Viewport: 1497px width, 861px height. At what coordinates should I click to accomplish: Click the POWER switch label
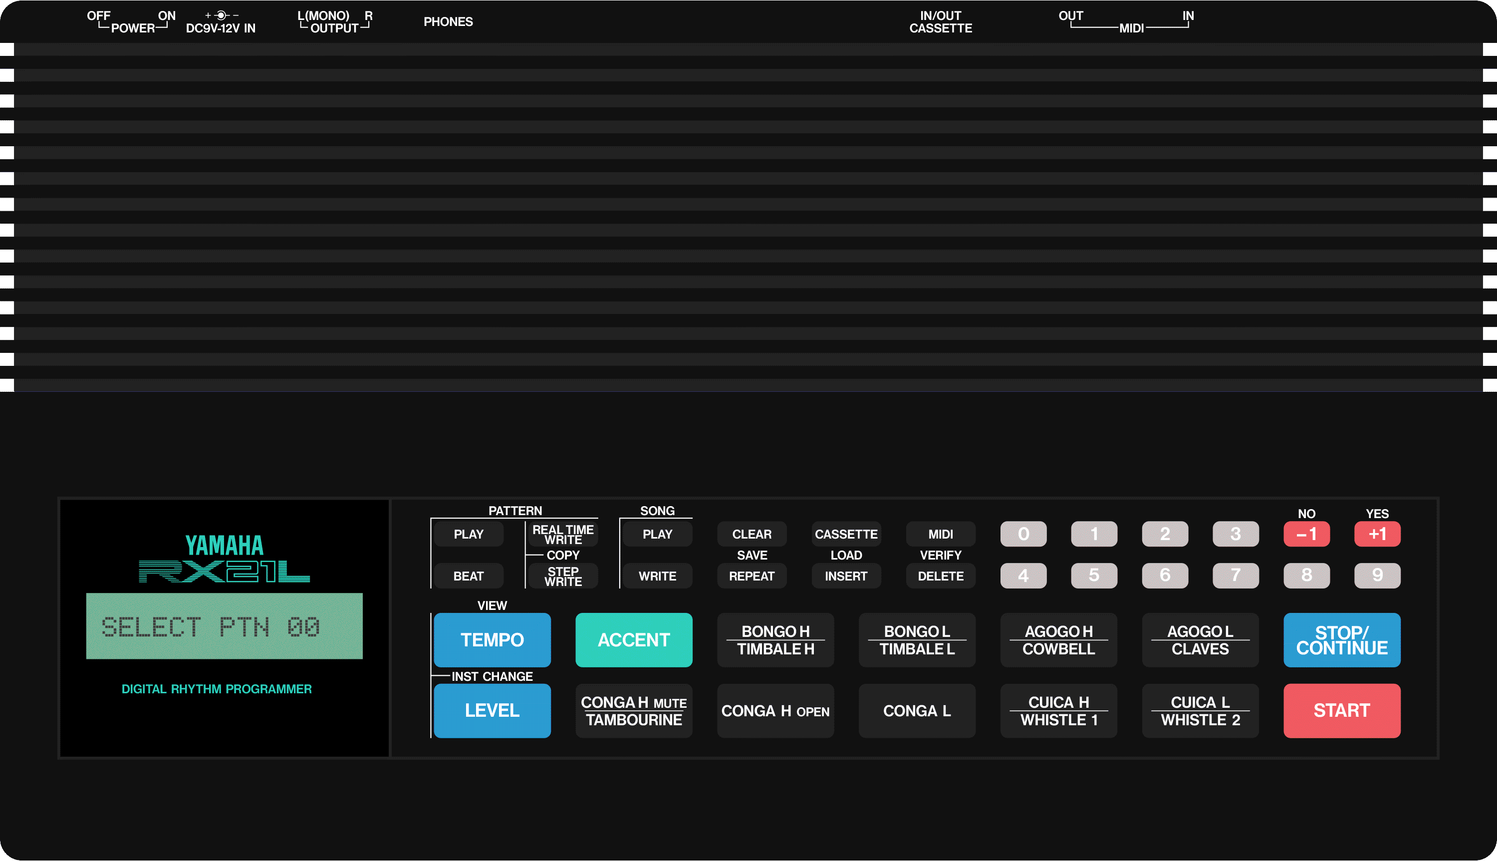(x=133, y=28)
